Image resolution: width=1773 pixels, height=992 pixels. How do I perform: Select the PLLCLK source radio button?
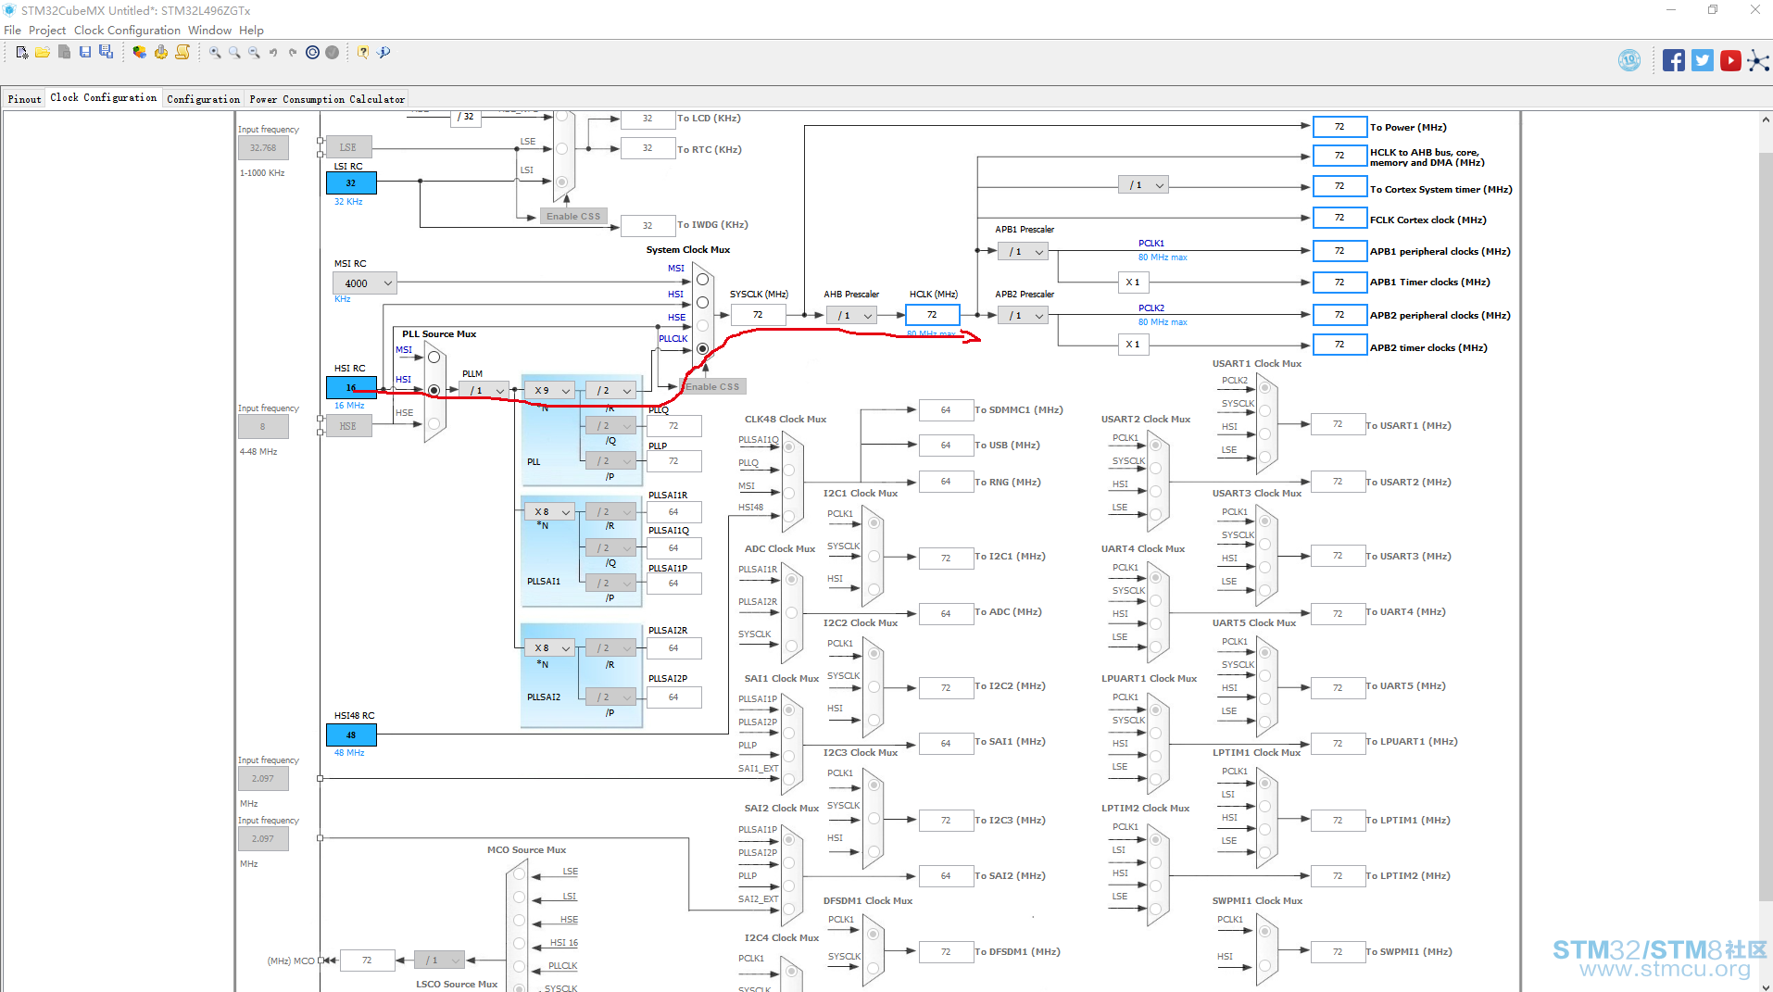tap(702, 348)
